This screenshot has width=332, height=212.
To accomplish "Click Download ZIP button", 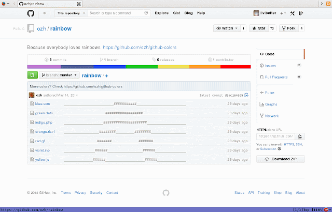I will (281, 159).
